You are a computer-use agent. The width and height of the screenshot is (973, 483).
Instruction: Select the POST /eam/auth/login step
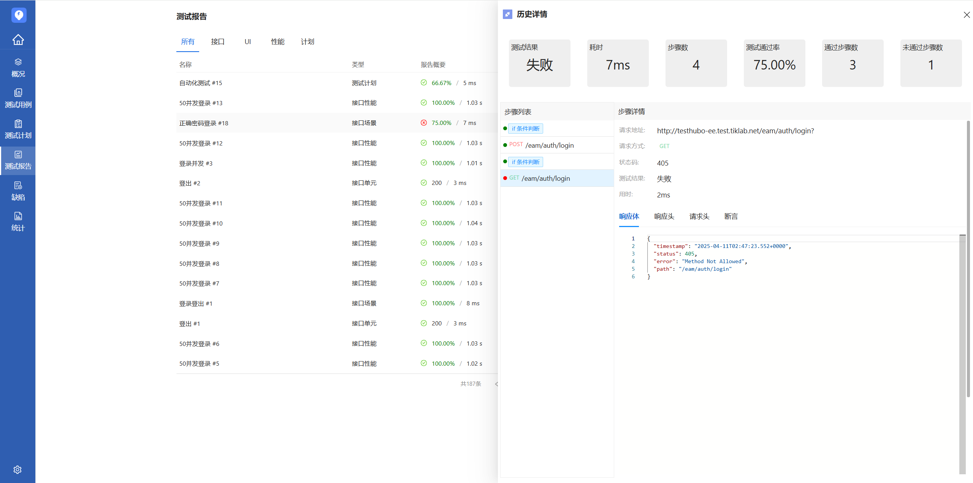click(x=549, y=145)
